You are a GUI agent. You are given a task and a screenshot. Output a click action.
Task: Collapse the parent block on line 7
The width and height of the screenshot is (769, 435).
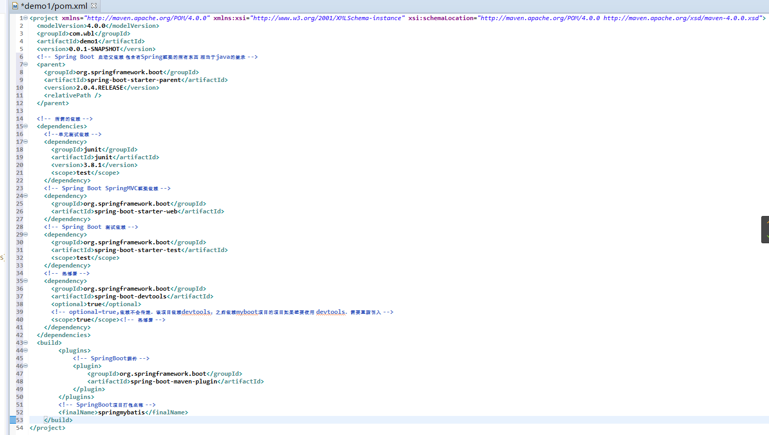pyautogui.click(x=26, y=64)
